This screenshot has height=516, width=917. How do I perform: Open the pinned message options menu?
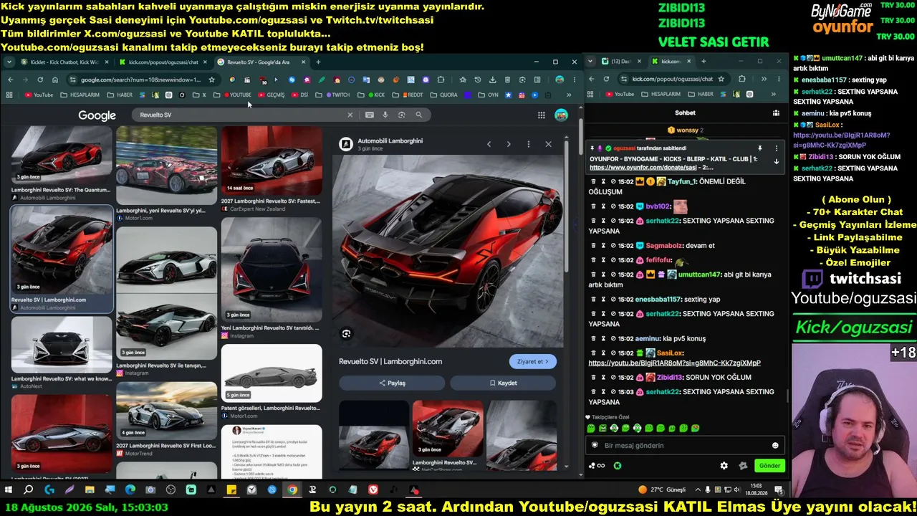[x=777, y=148]
